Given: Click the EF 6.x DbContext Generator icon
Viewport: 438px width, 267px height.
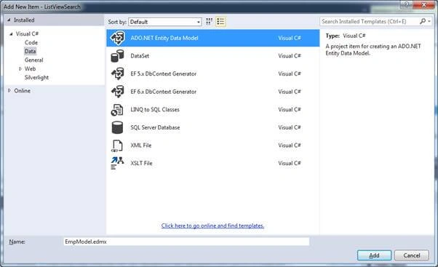Looking at the screenshot, I should [x=117, y=92].
